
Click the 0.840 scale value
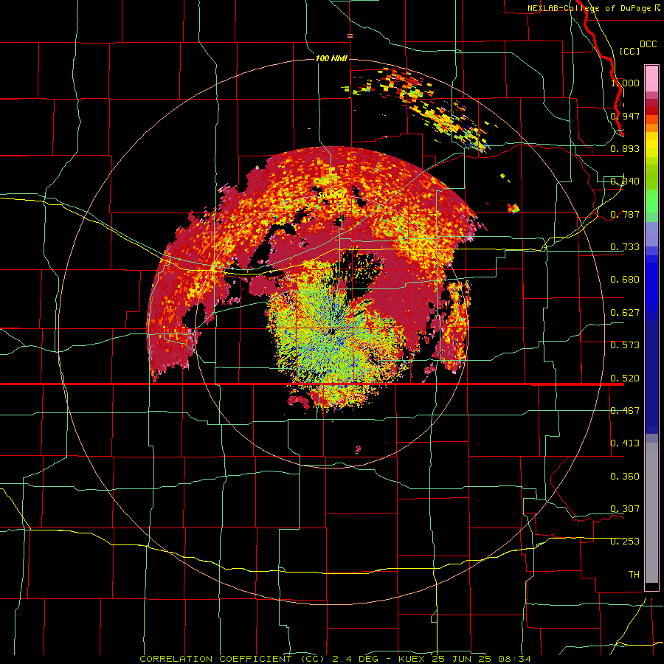625,181
